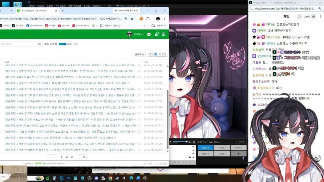Expand the Fade: 700ms transition dropdown
This screenshot has height=182, width=324.
coord(237,142)
